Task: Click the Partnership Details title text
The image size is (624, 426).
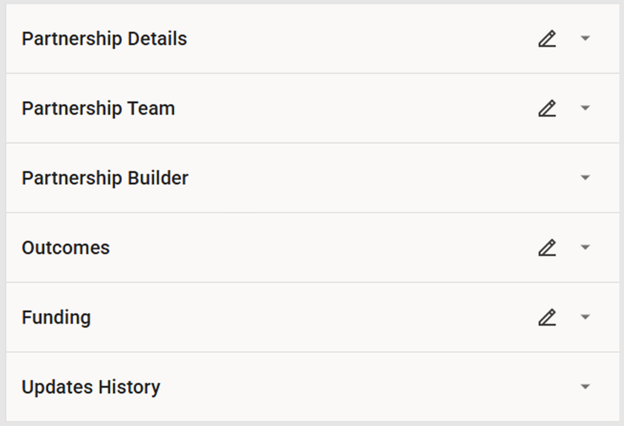Action: click(104, 39)
